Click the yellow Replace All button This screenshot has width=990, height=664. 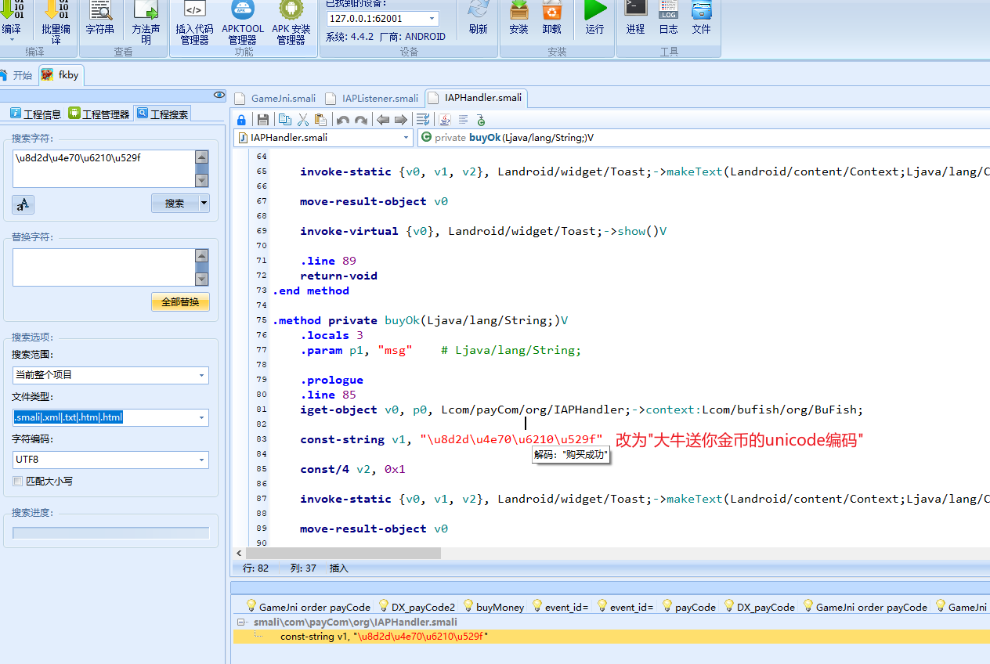tap(180, 302)
